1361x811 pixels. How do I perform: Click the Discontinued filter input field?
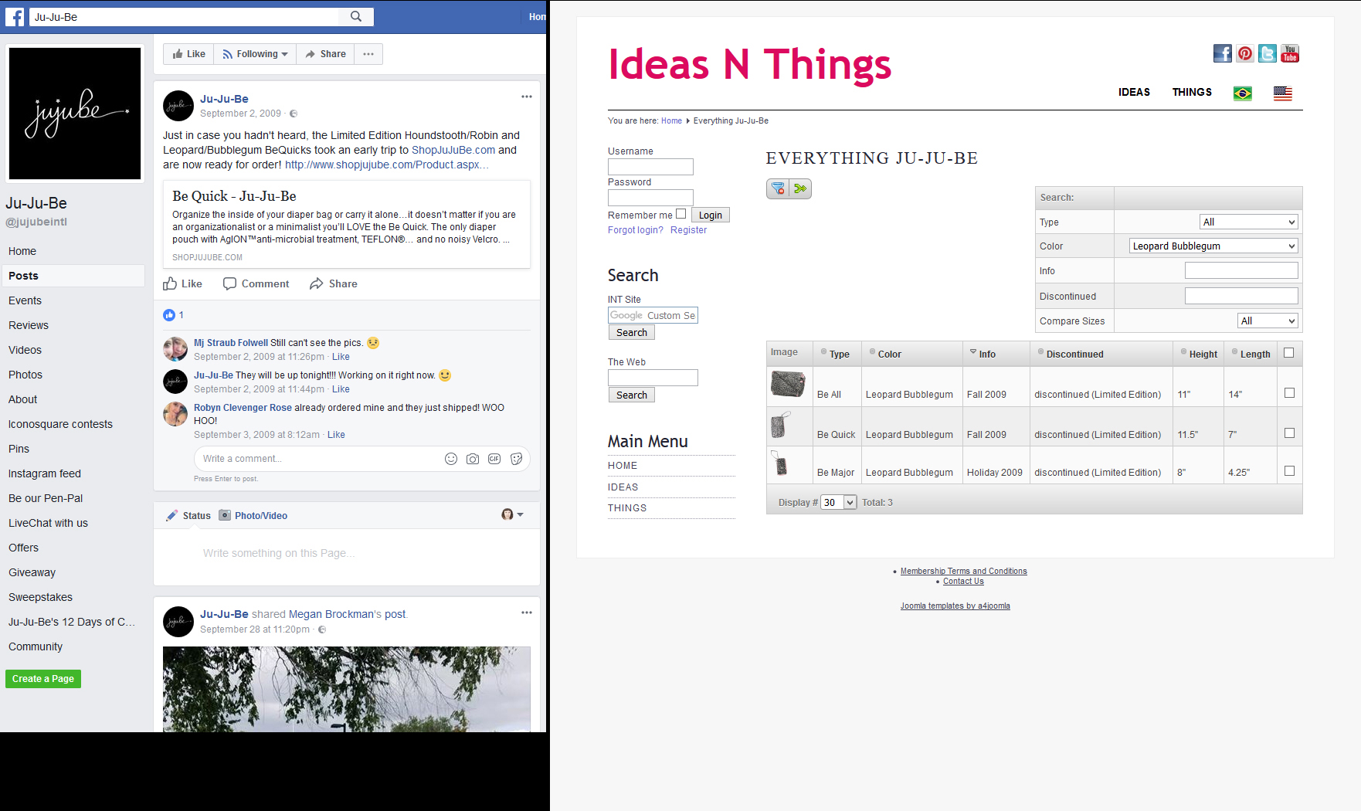[1241, 297]
